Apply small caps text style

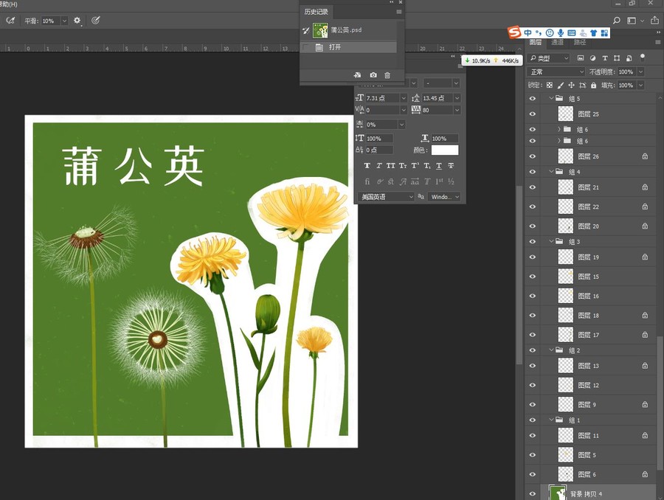(403, 165)
